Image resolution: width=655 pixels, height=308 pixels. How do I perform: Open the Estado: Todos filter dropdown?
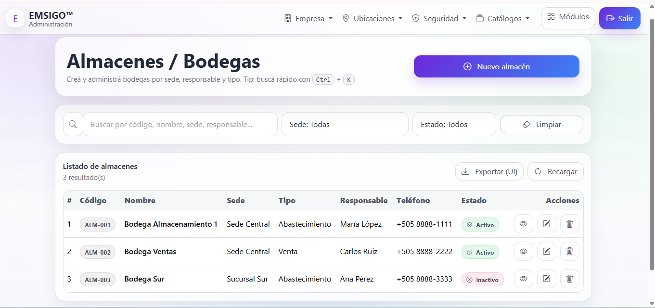454,124
